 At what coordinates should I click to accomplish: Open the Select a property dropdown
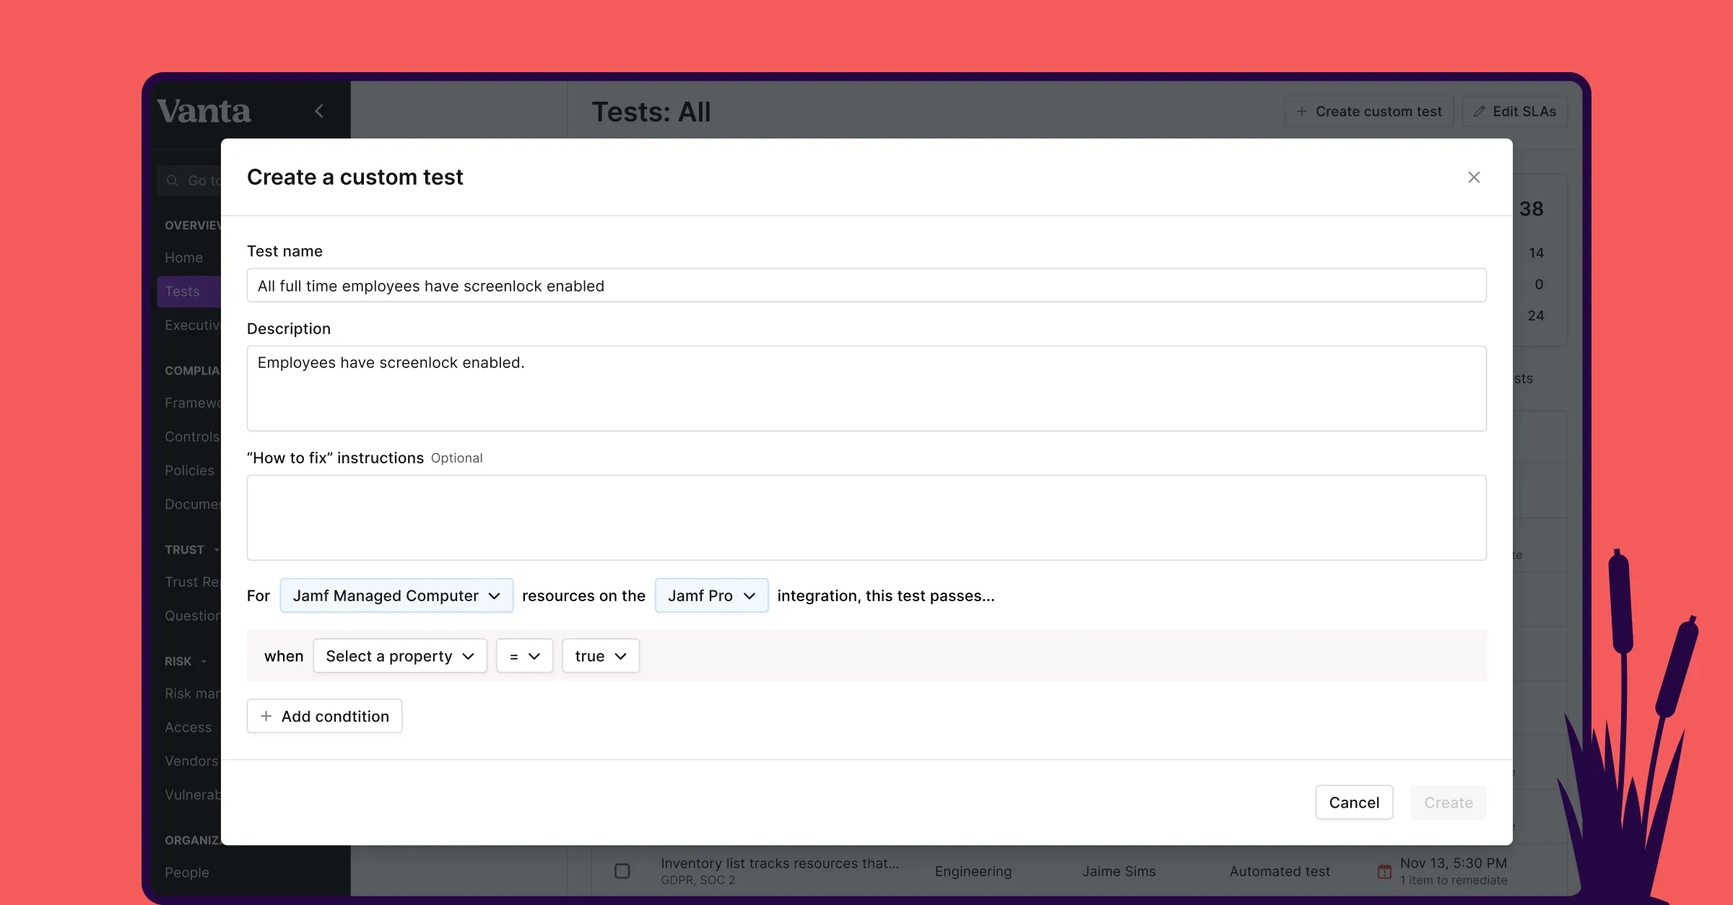400,655
